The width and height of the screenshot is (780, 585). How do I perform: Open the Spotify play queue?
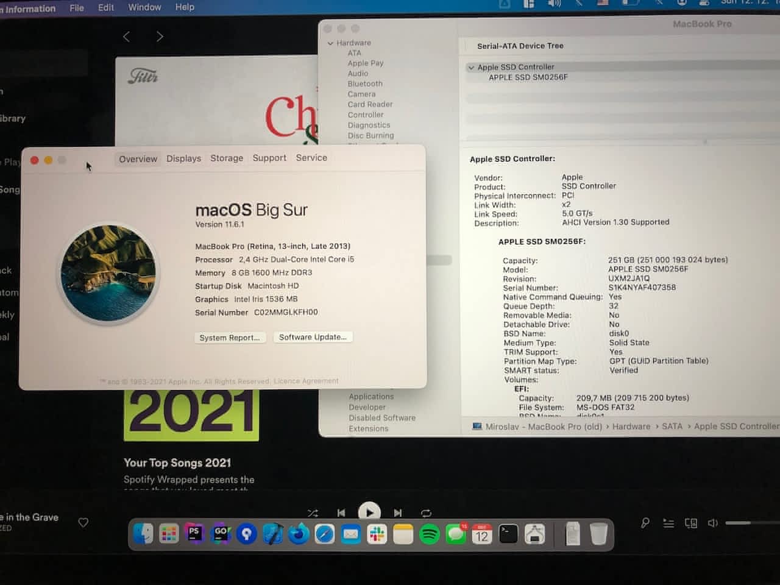(668, 523)
